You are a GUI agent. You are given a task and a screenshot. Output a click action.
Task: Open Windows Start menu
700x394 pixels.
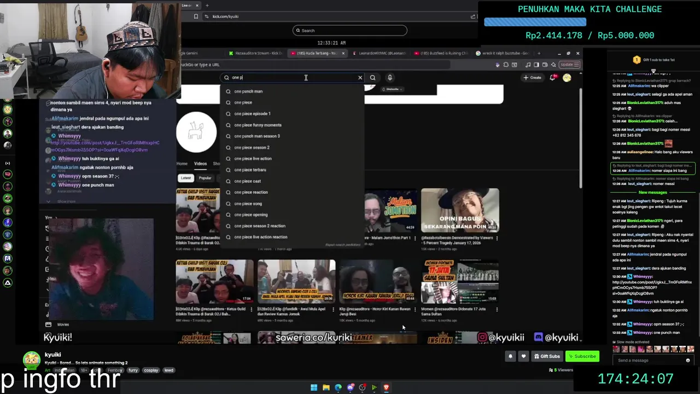point(314,387)
